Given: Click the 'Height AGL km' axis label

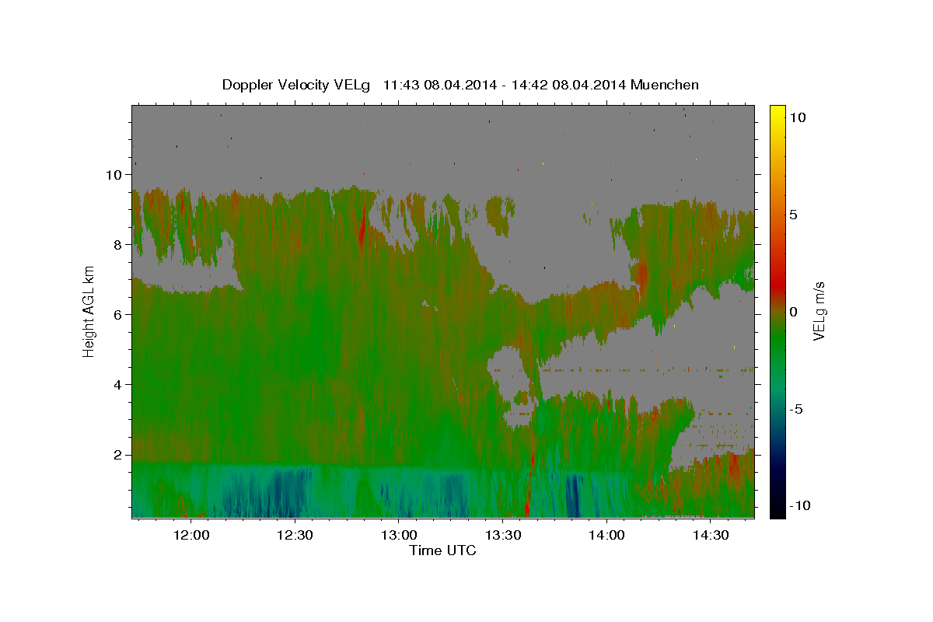Looking at the screenshot, I should tap(89, 311).
